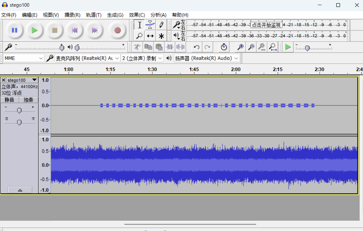Open the microphone array input device dropdown
This screenshot has height=231, width=363.
pyautogui.click(x=87, y=58)
